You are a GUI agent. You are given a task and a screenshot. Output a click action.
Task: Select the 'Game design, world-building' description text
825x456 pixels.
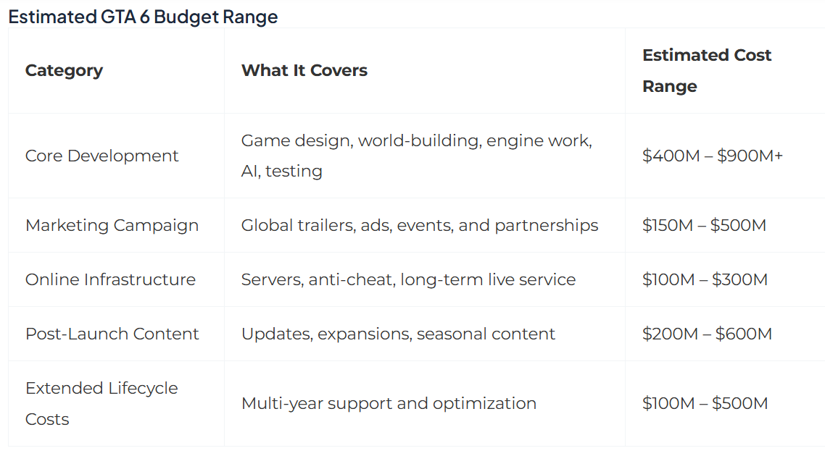(362, 140)
